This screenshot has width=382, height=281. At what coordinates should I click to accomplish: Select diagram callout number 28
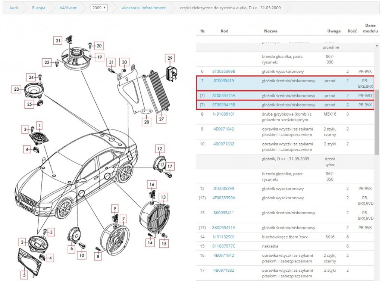(146, 122)
